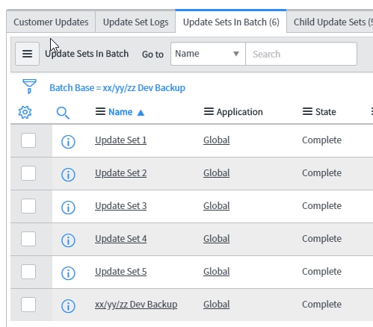
Task: Open Application column options menu icon
Action: click(x=209, y=111)
